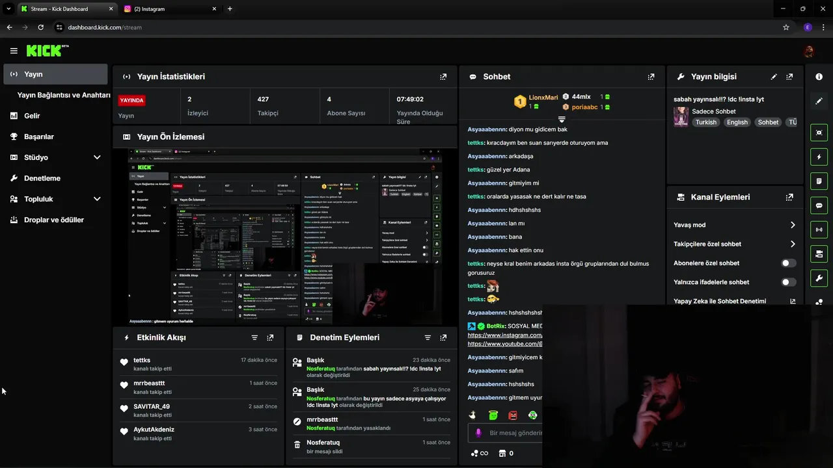Click the Kick logo
Viewport: 833px width, 468px height.
(x=48, y=51)
